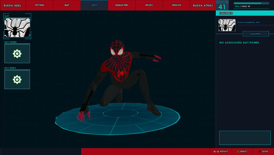Select the Suit thumbnail slot
Viewport: 274px width, 155px height.
click(x=17, y=27)
